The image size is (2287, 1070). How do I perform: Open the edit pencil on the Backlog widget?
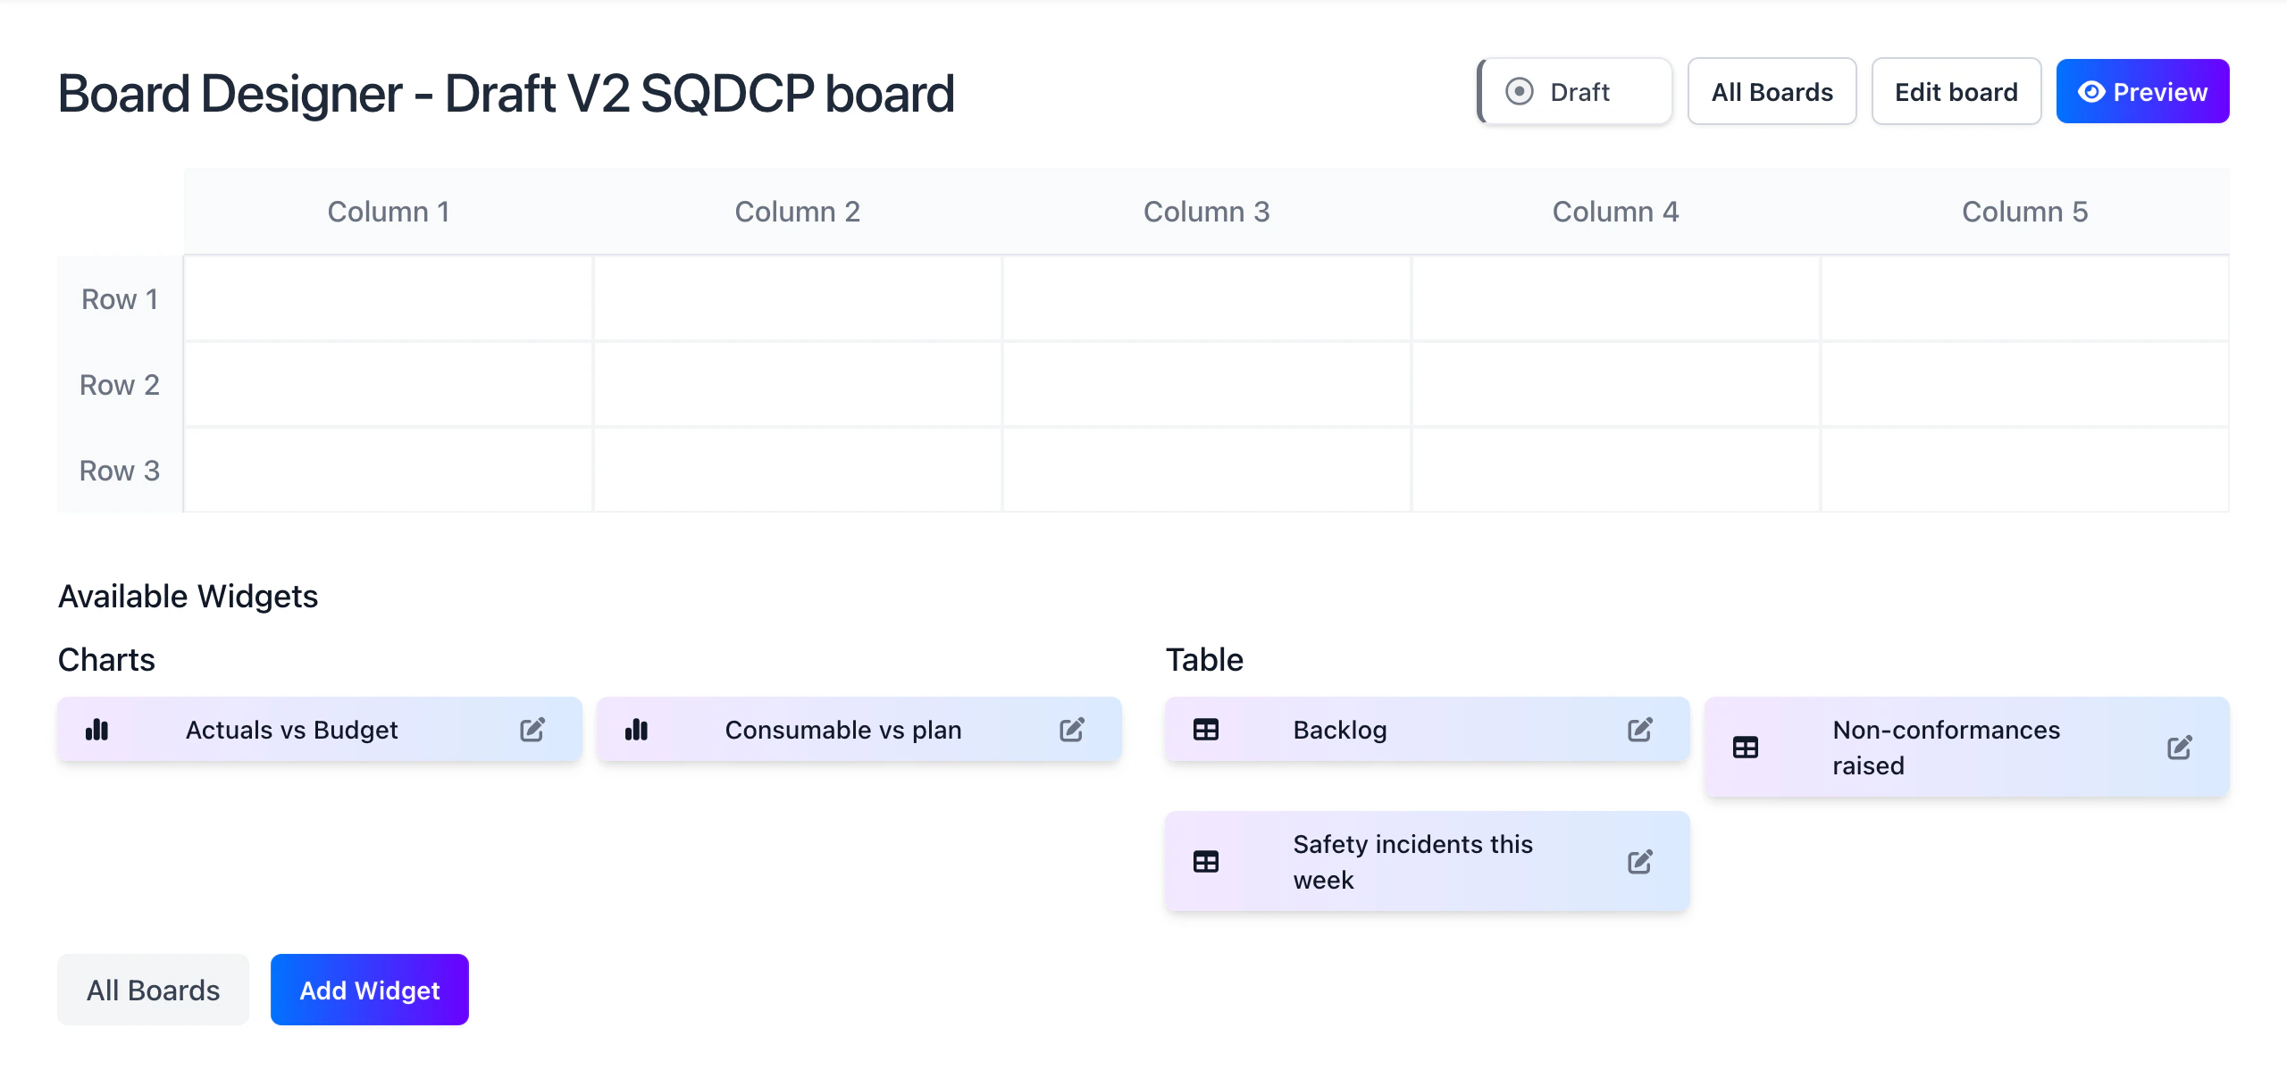(x=1640, y=730)
